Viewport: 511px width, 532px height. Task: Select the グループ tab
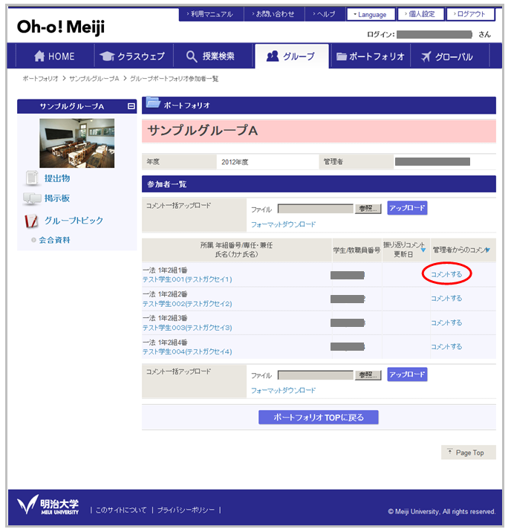coord(292,56)
